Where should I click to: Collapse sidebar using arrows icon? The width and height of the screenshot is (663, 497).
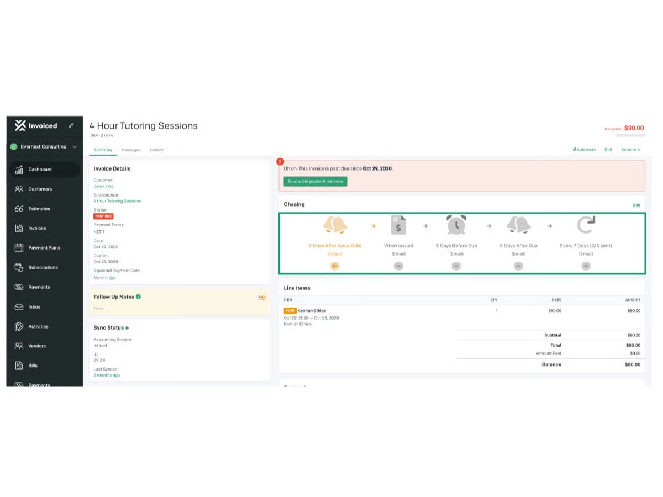(x=71, y=126)
